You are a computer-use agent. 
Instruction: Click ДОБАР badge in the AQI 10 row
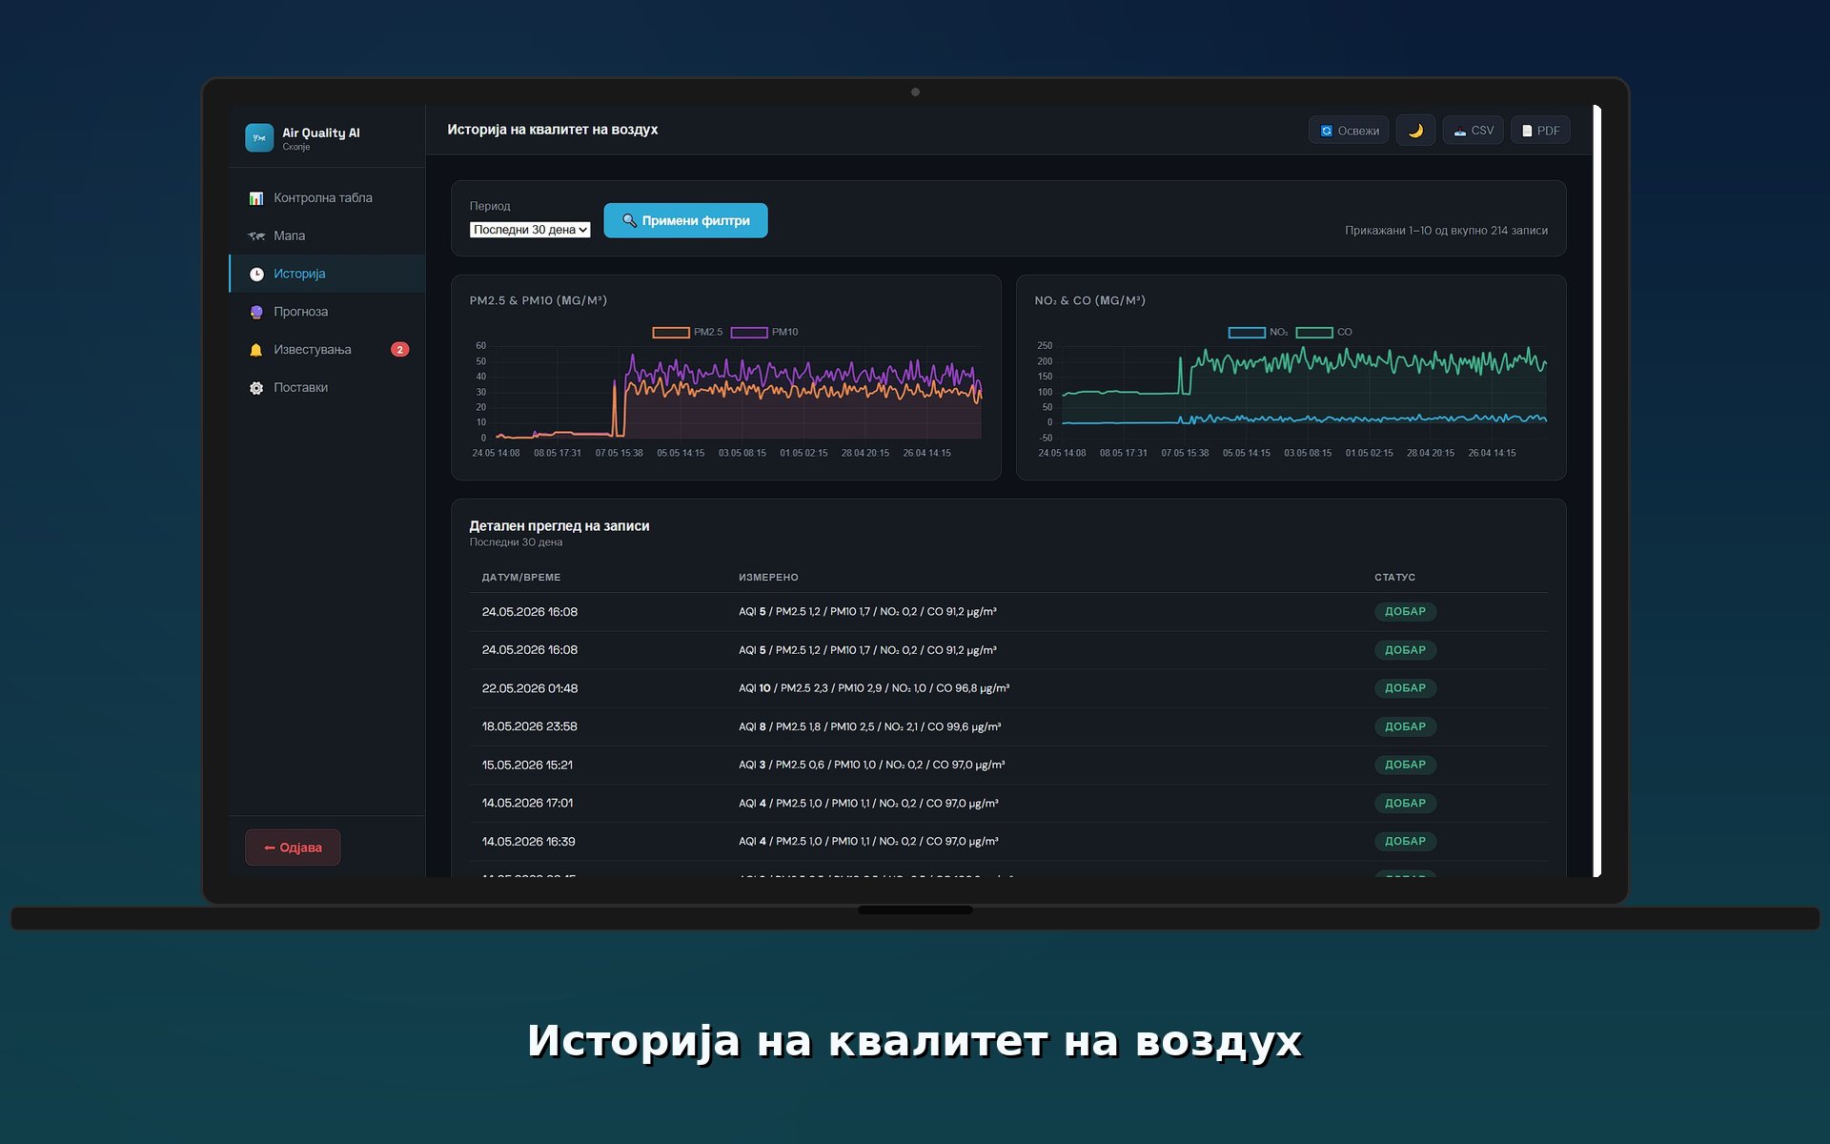pyautogui.click(x=1405, y=688)
